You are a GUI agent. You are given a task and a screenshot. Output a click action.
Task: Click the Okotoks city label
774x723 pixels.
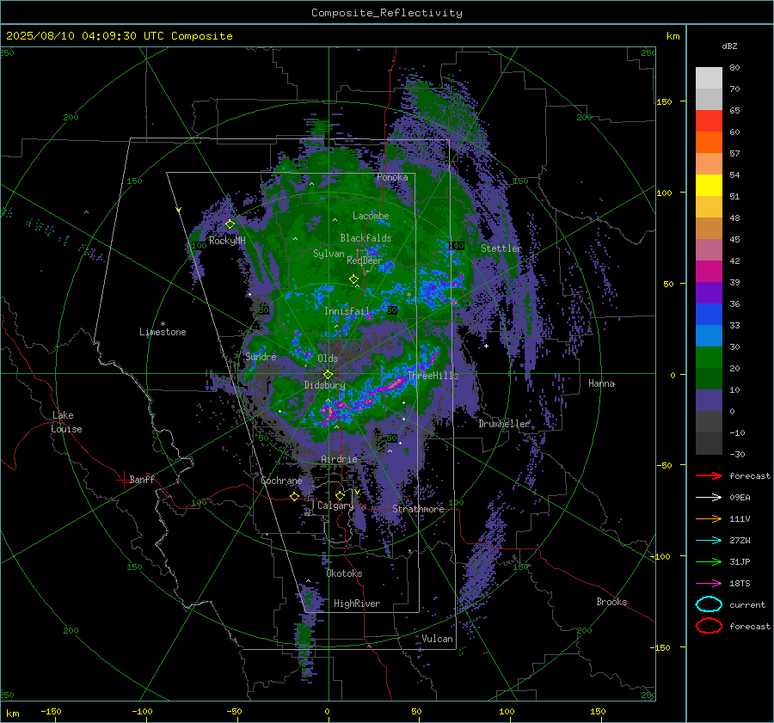[344, 573]
